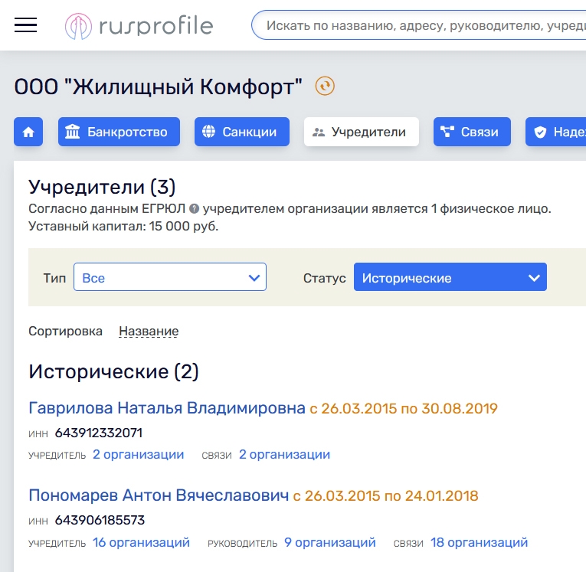Open the Санкции tab
Image resolution: width=586 pixels, height=572 pixels.
click(x=242, y=132)
